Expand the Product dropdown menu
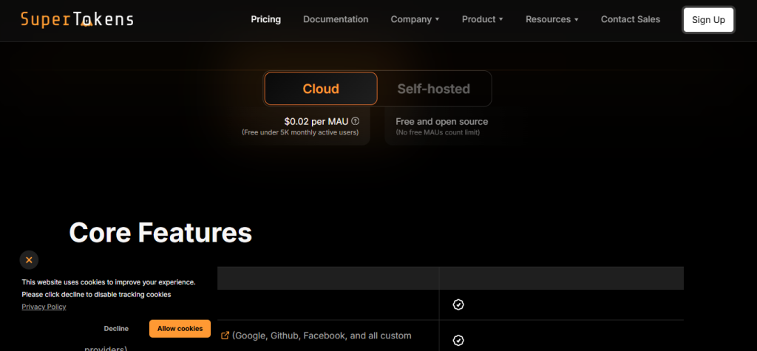Viewport: 757px width, 351px height. click(482, 19)
